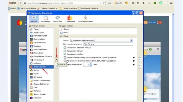Select Котировки item

(41, 77)
